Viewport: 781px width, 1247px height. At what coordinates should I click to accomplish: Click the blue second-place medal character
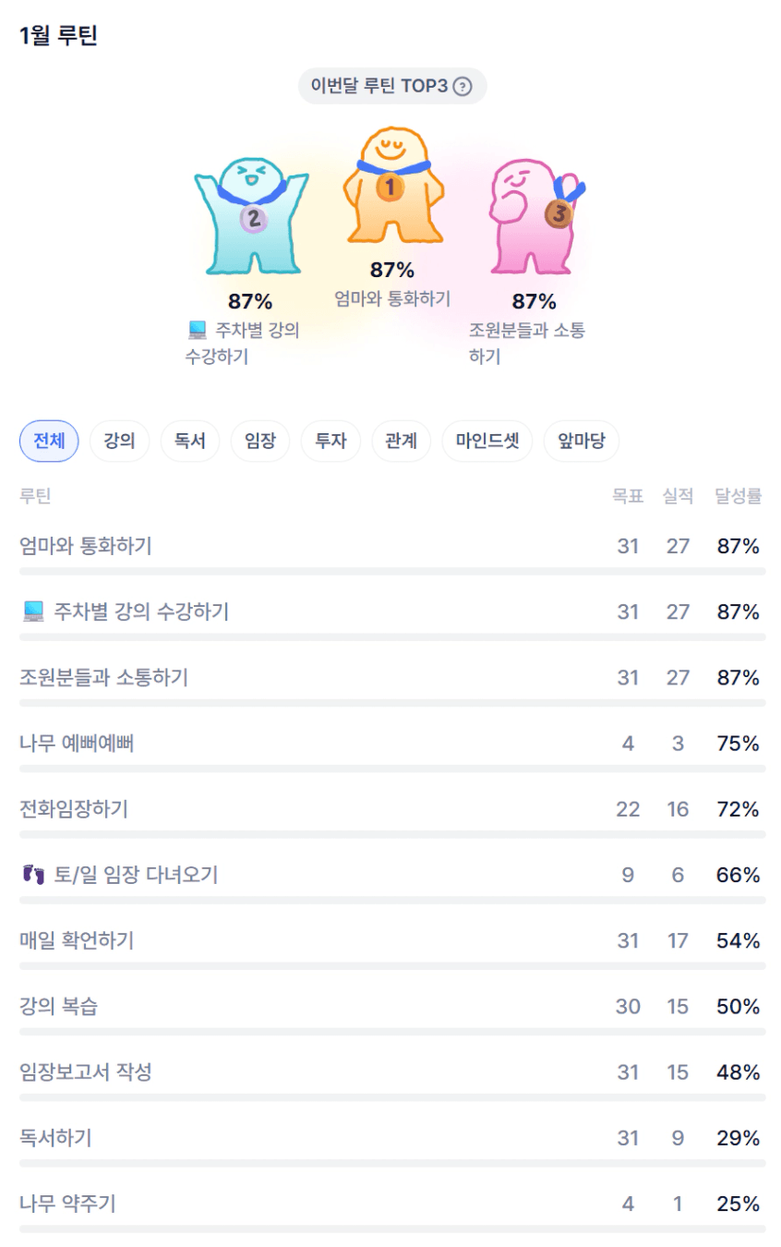251,216
